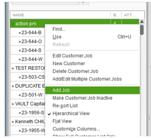Click the diamond icon beside 23-501-W
Screen dimensions: 151x138
tap(20, 95)
